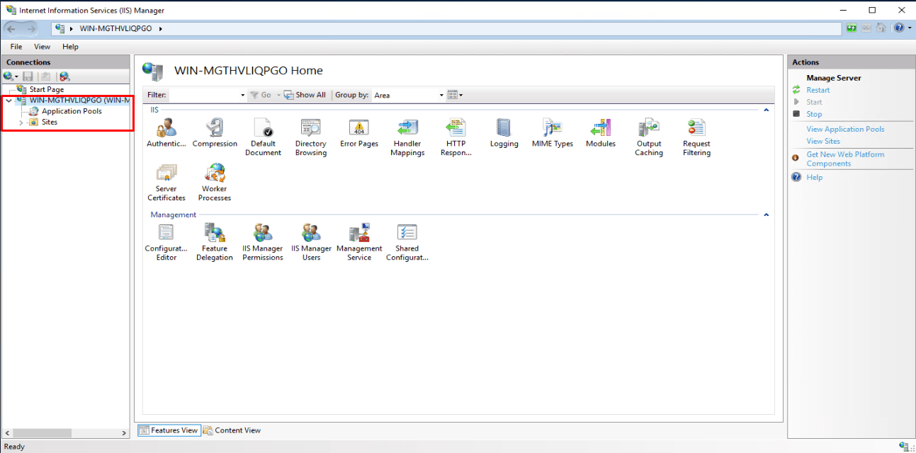Image resolution: width=916 pixels, height=453 pixels.
Task: Expand the Sites tree node
Action: [x=21, y=122]
